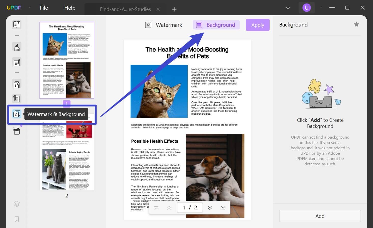Click the Watermark & Background sidebar icon

point(17,114)
